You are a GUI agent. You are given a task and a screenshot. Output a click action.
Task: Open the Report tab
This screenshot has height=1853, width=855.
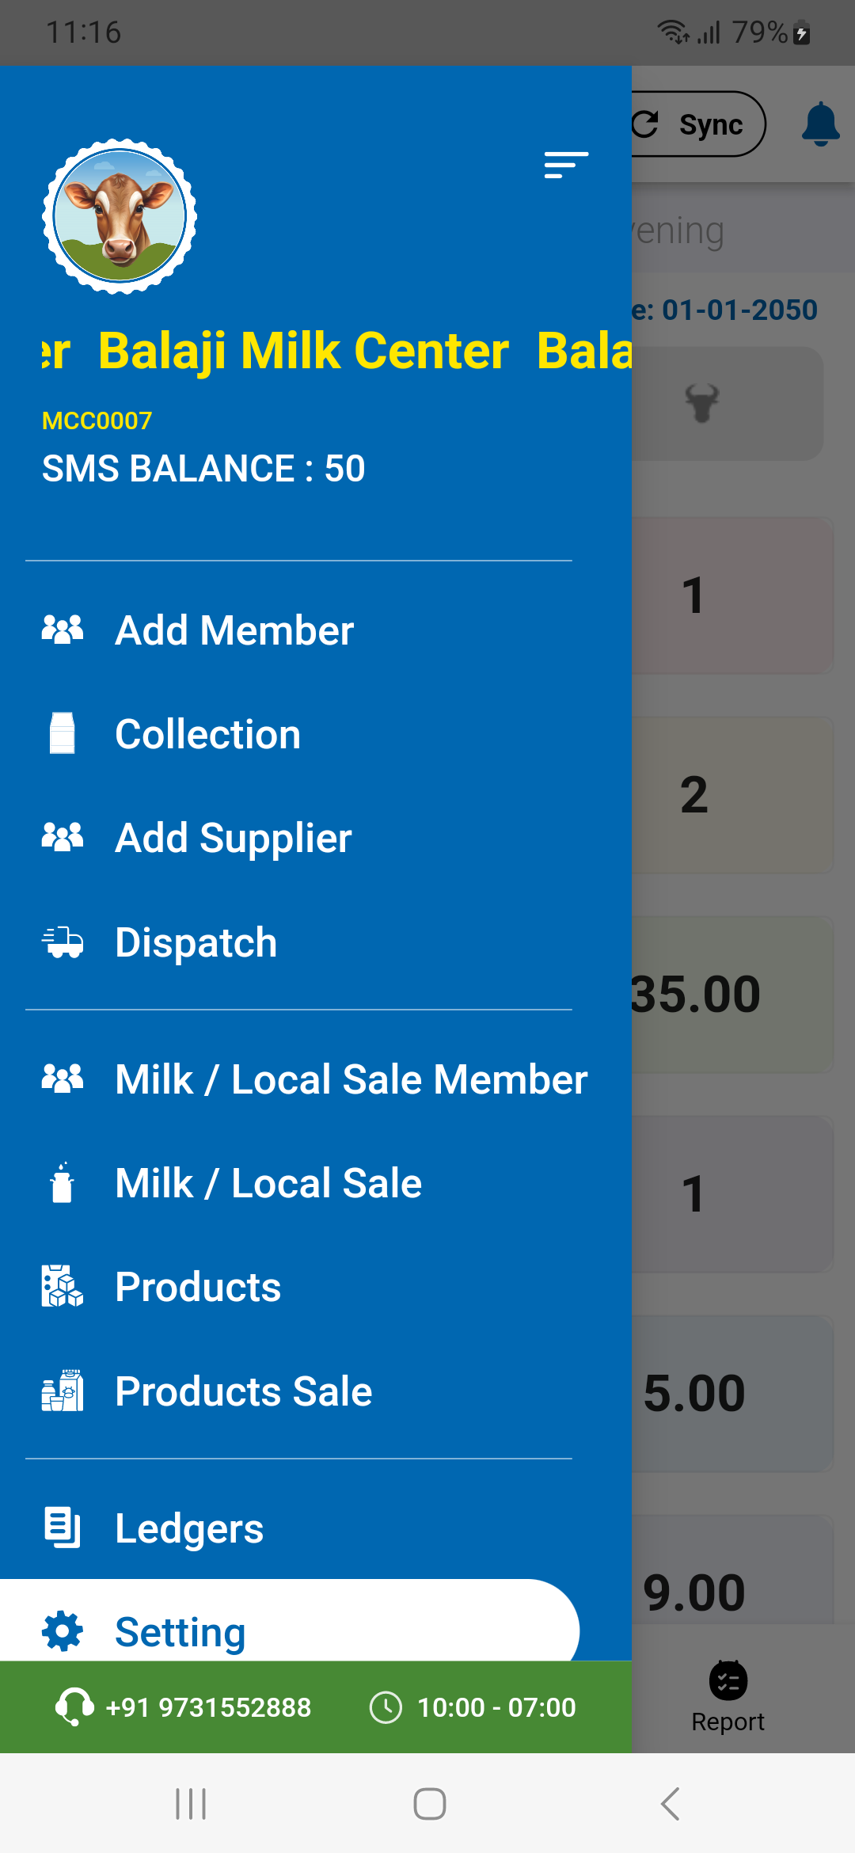click(728, 1696)
